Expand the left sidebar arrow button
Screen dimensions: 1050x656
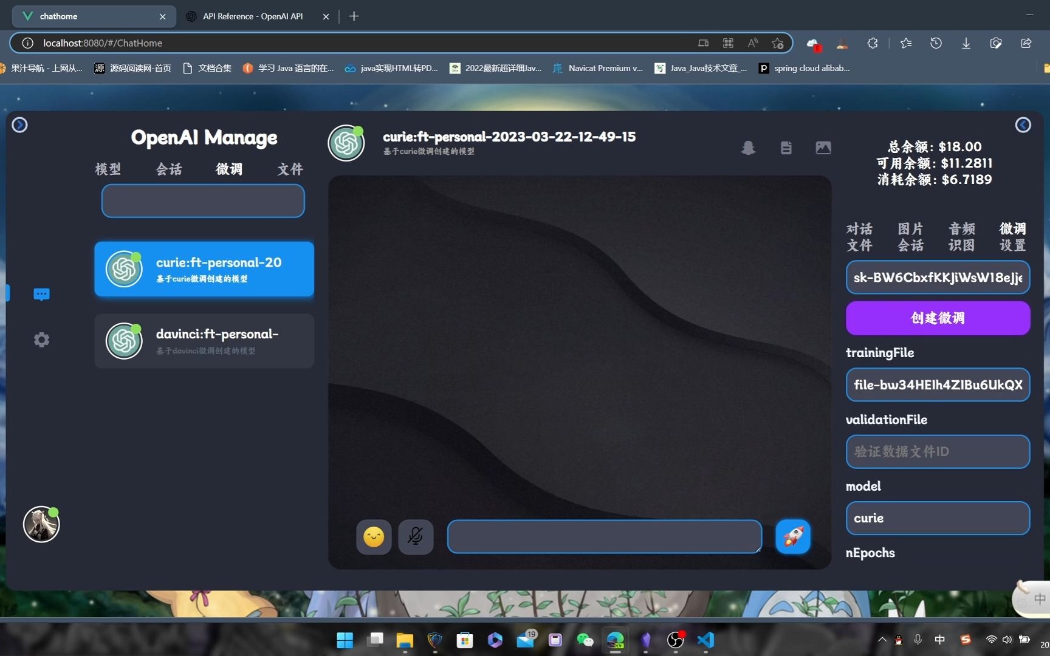[20, 125]
